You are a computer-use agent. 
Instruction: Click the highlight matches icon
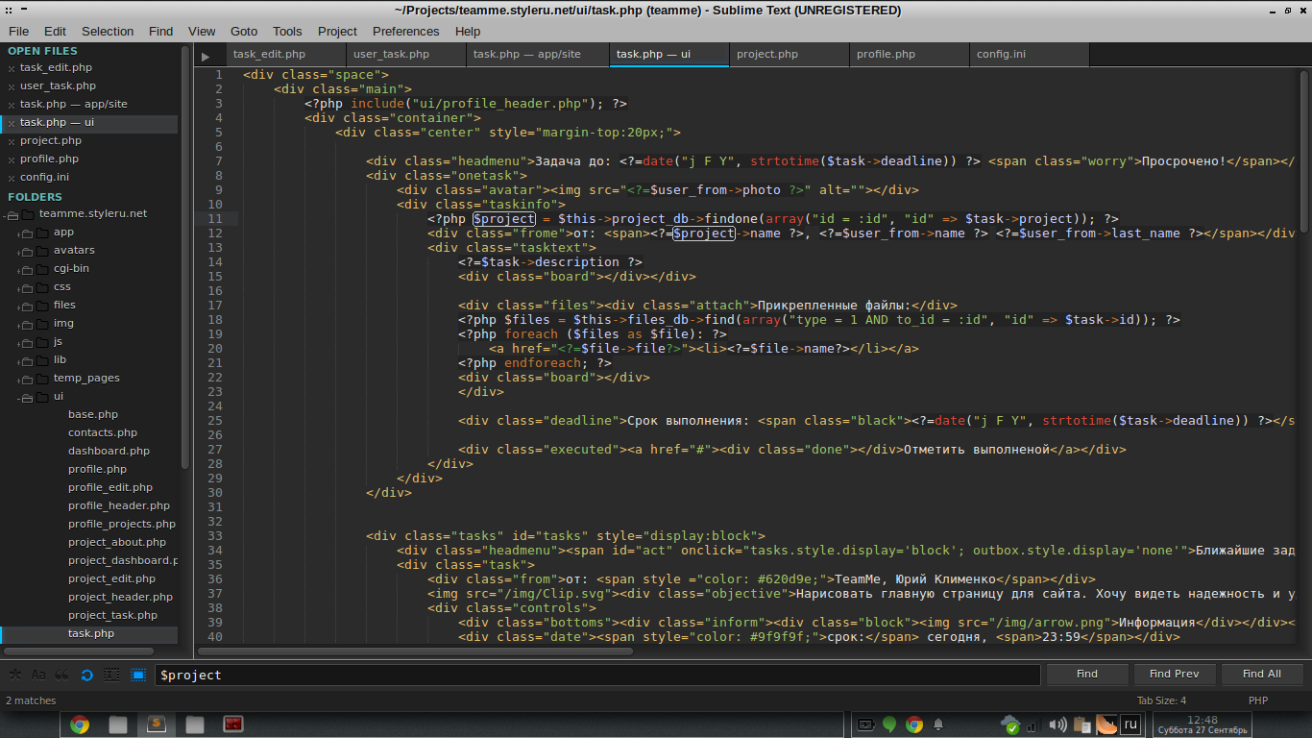[x=138, y=675]
